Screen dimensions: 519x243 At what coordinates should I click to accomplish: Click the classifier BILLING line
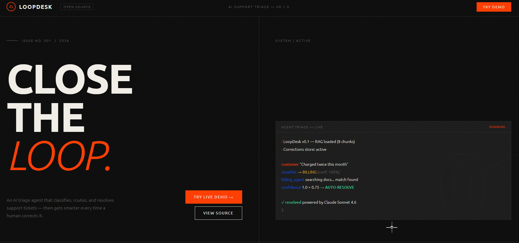[x=310, y=172]
